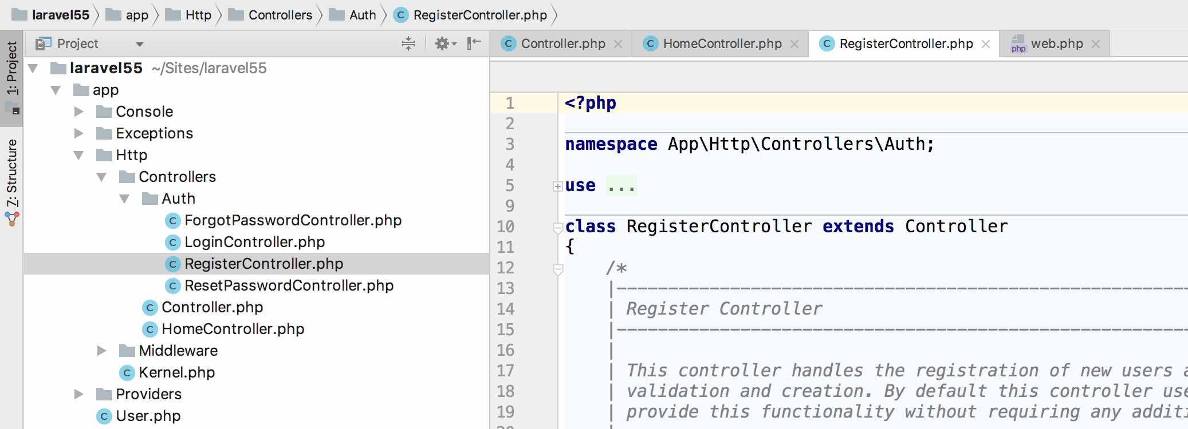Screen dimensions: 1188x429
Task: Expand the folded use statements
Action: [557, 186]
